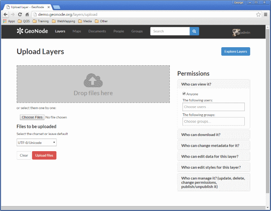The height and width of the screenshot is (211, 271).
Task: Click the browser address bar
Action: tap(145, 14)
